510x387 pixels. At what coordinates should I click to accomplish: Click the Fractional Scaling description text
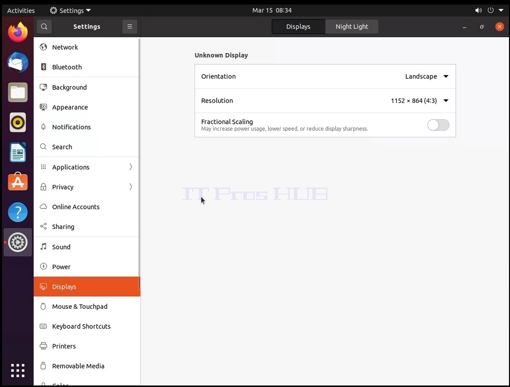coord(284,129)
